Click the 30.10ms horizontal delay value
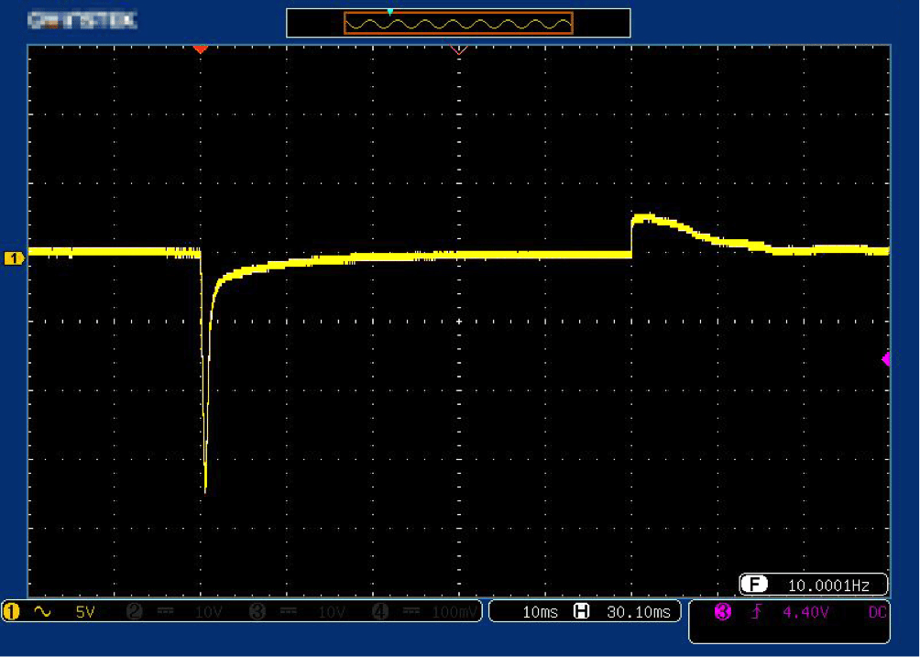Viewport: 920px width, 657px height. click(x=638, y=612)
